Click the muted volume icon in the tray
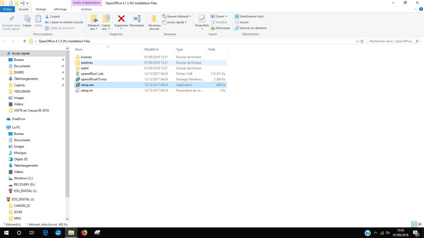The height and width of the screenshot is (238, 424). tap(388, 233)
